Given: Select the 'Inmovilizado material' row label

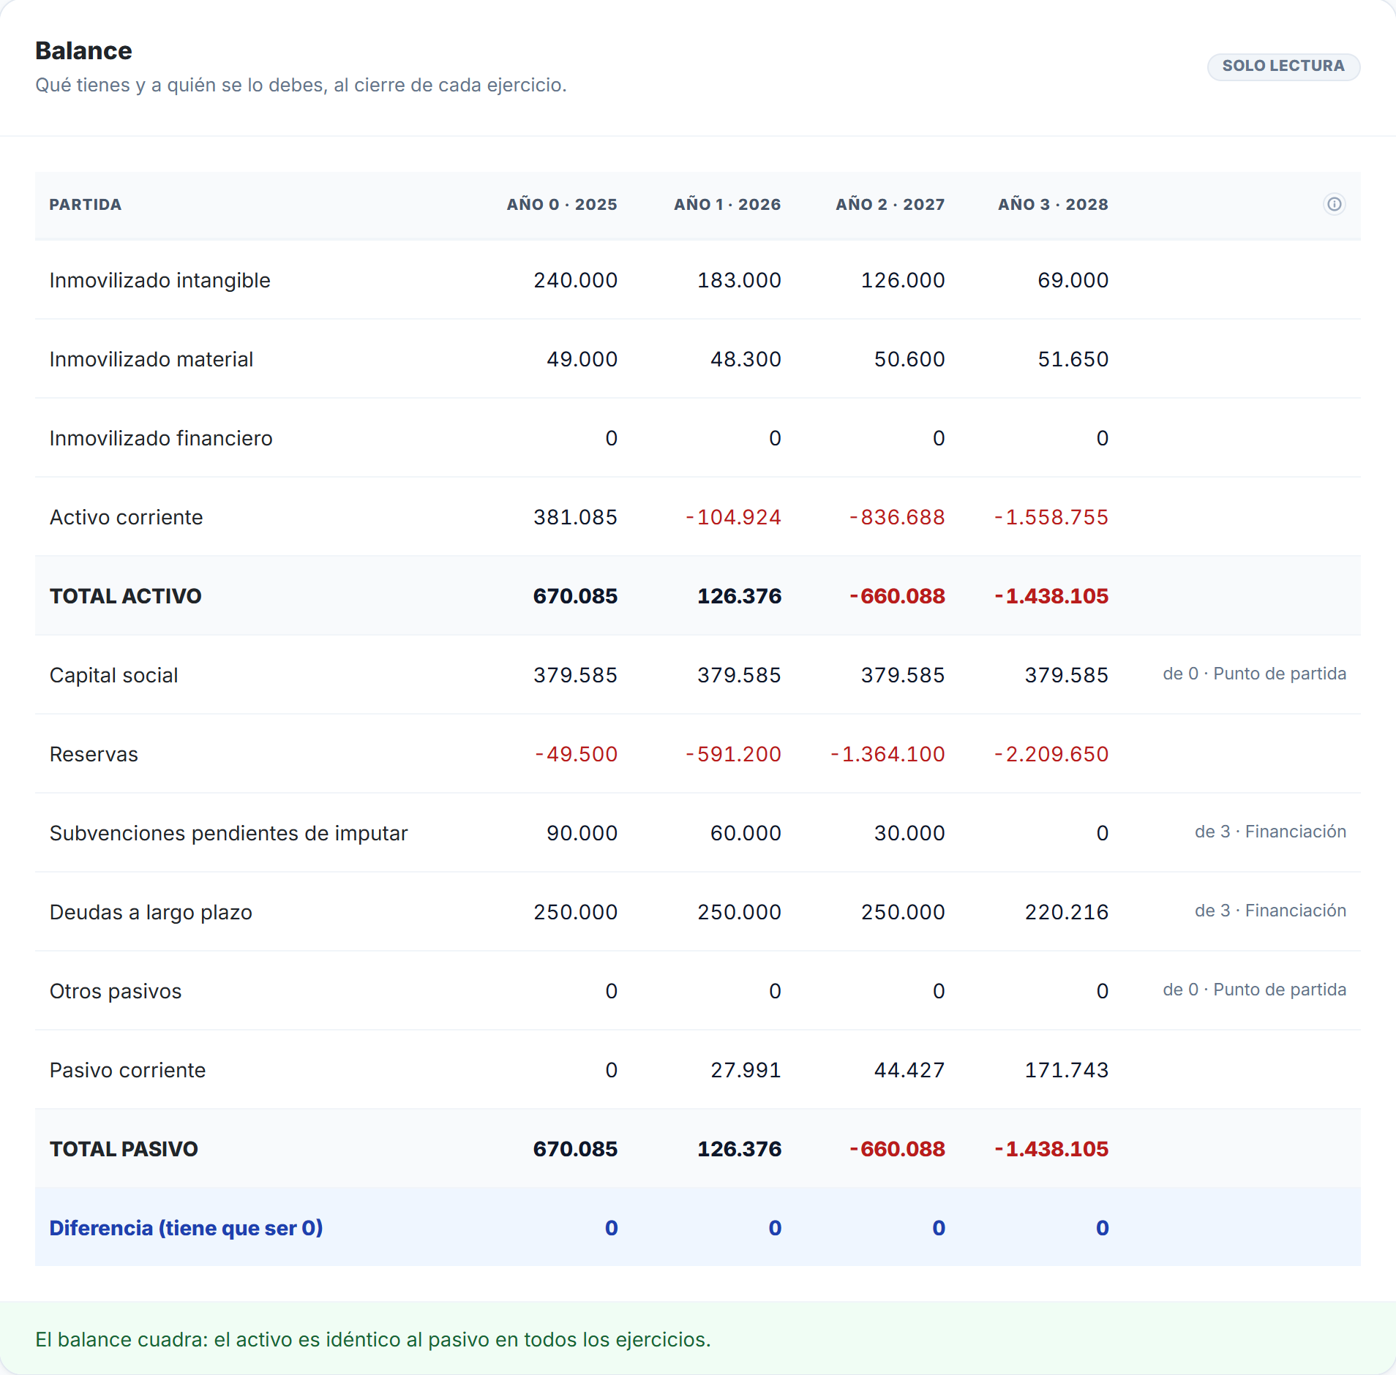Looking at the screenshot, I should coord(151,359).
